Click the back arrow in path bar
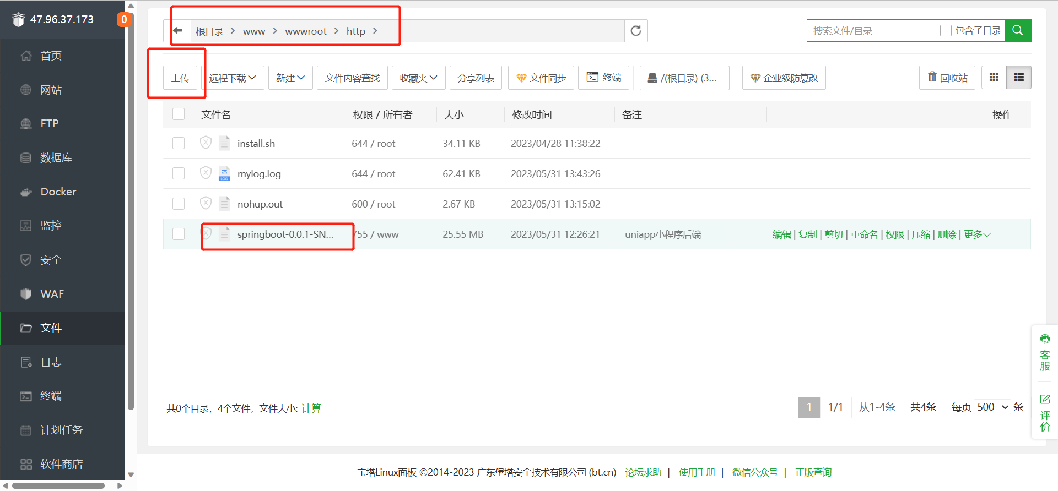This screenshot has height=491, width=1058. click(178, 31)
